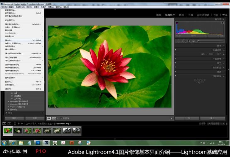Open Windows Start button
Image resolution: width=230 pixels, height=157 pixels.
pyautogui.click(x=4, y=143)
